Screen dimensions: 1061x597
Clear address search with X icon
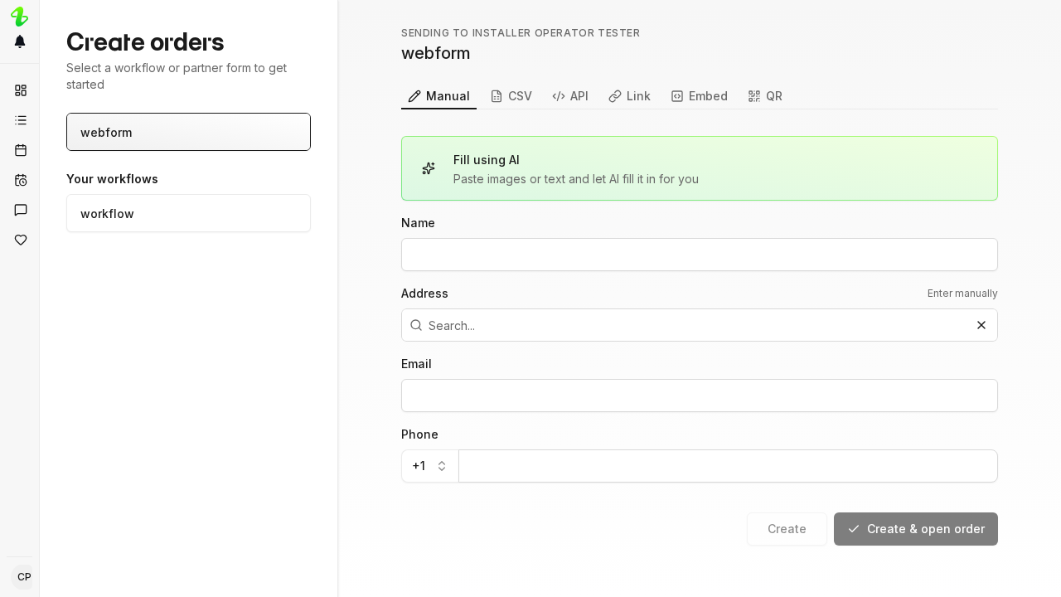[x=981, y=325]
